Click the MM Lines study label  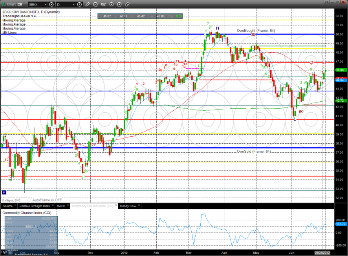pyautogui.click(x=9, y=33)
